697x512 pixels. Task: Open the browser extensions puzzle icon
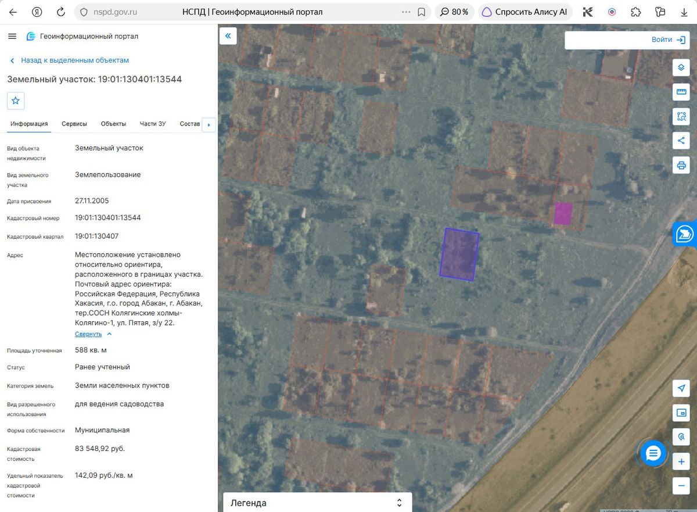pos(635,12)
